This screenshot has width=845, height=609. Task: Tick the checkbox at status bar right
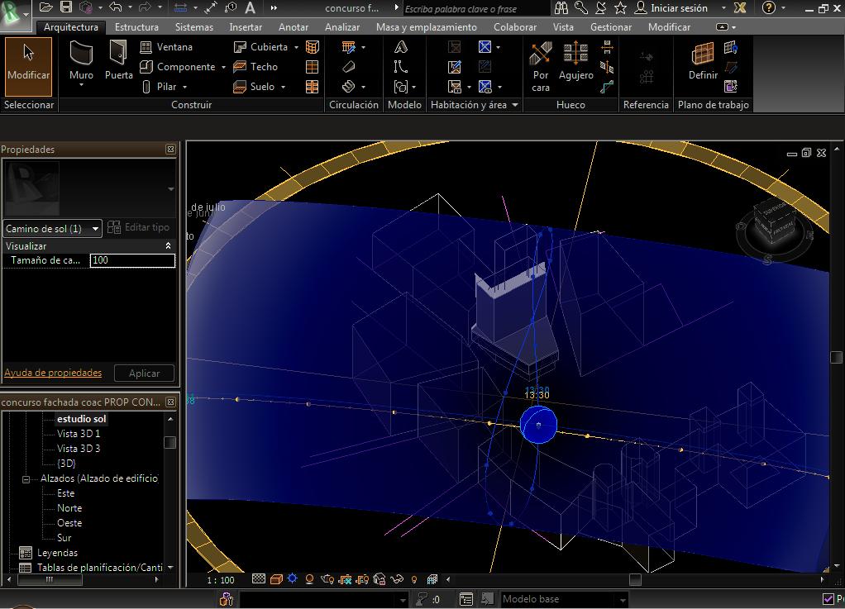coord(828,599)
